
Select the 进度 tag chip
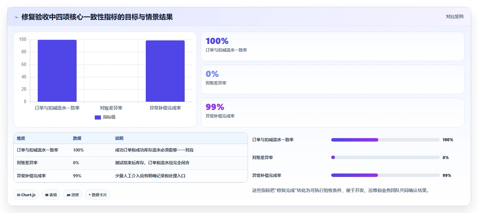click(73, 195)
